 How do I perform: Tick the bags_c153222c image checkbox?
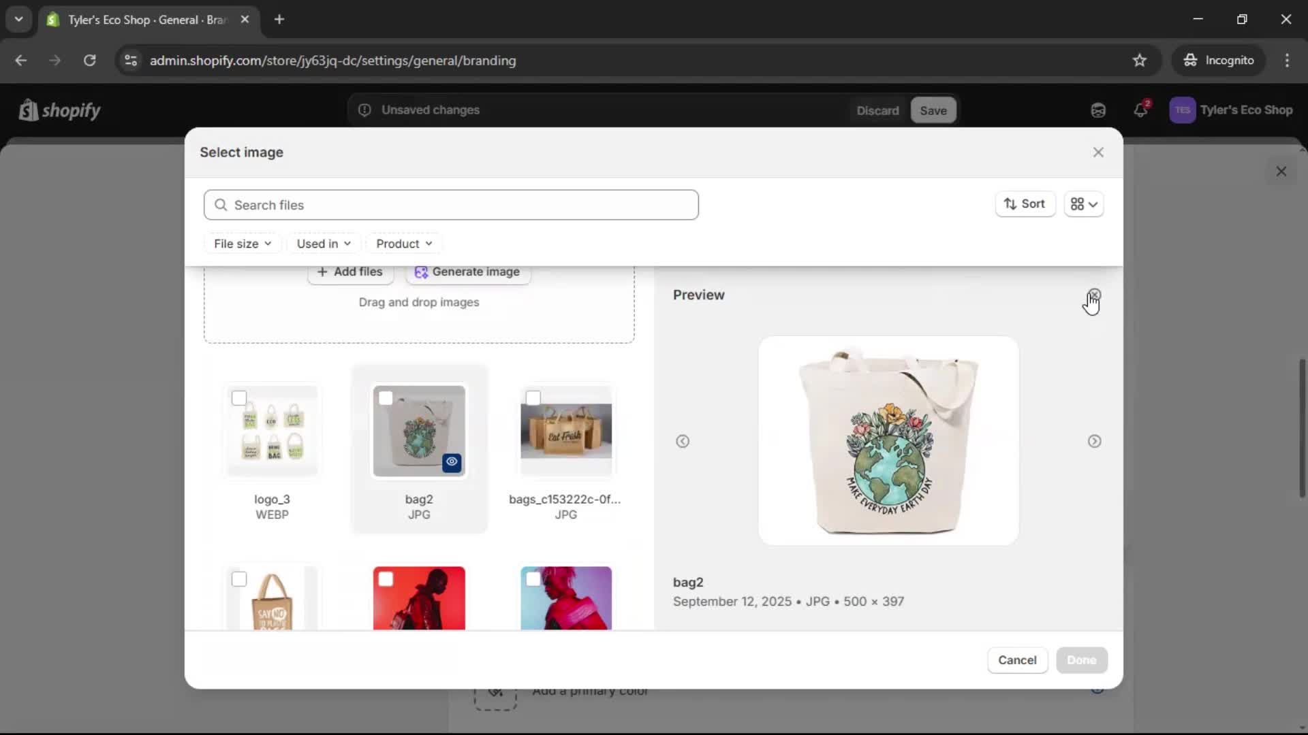pos(533,398)
